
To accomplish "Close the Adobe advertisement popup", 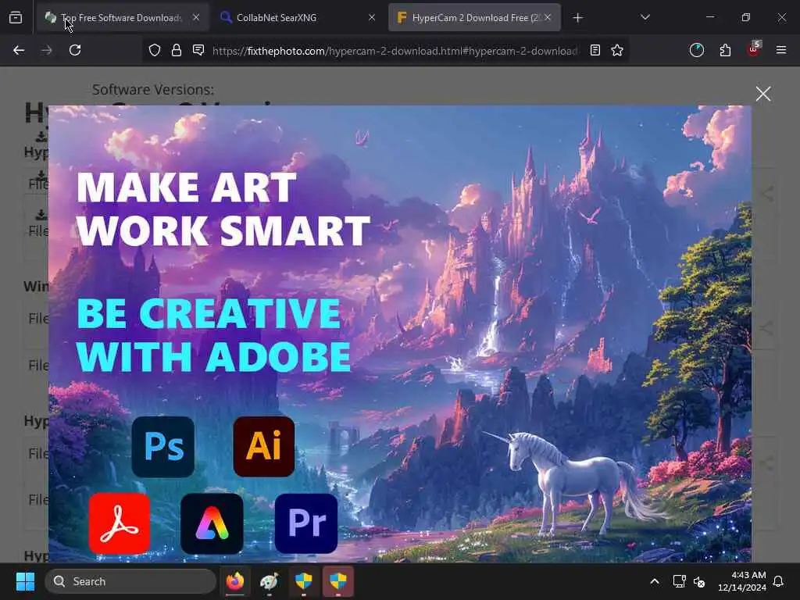I will click(762, 94).
